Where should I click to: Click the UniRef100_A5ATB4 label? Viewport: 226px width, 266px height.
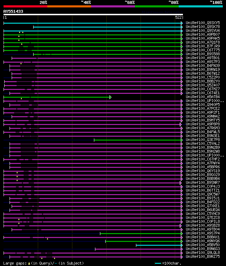[x=203, y=97]
